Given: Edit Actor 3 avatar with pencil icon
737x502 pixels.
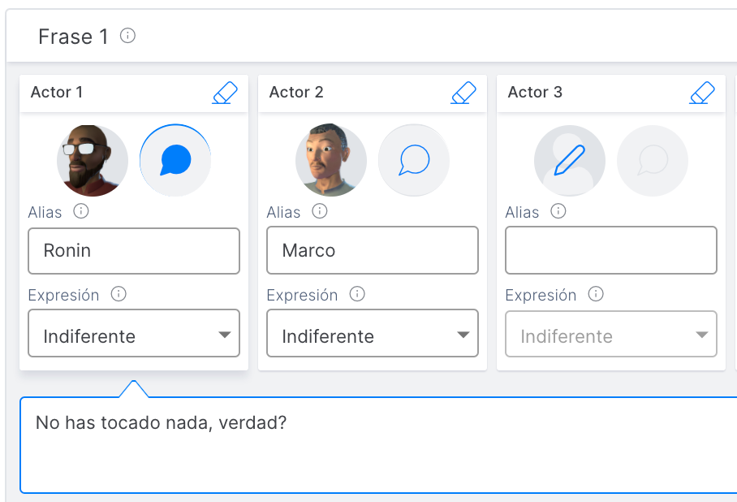Looking at the screenshot, I should pos(570,161).
